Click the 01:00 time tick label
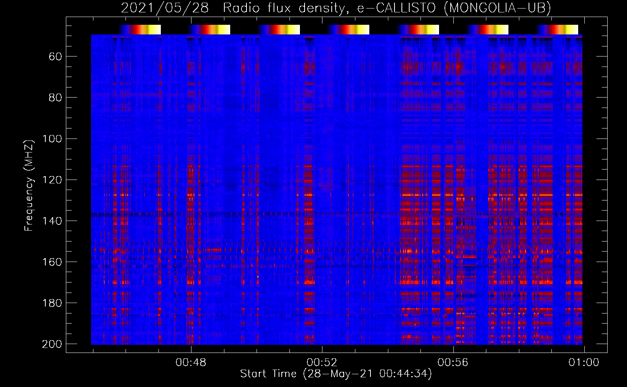This screenshot has width=627, height=387. click(x=584, y=363)
